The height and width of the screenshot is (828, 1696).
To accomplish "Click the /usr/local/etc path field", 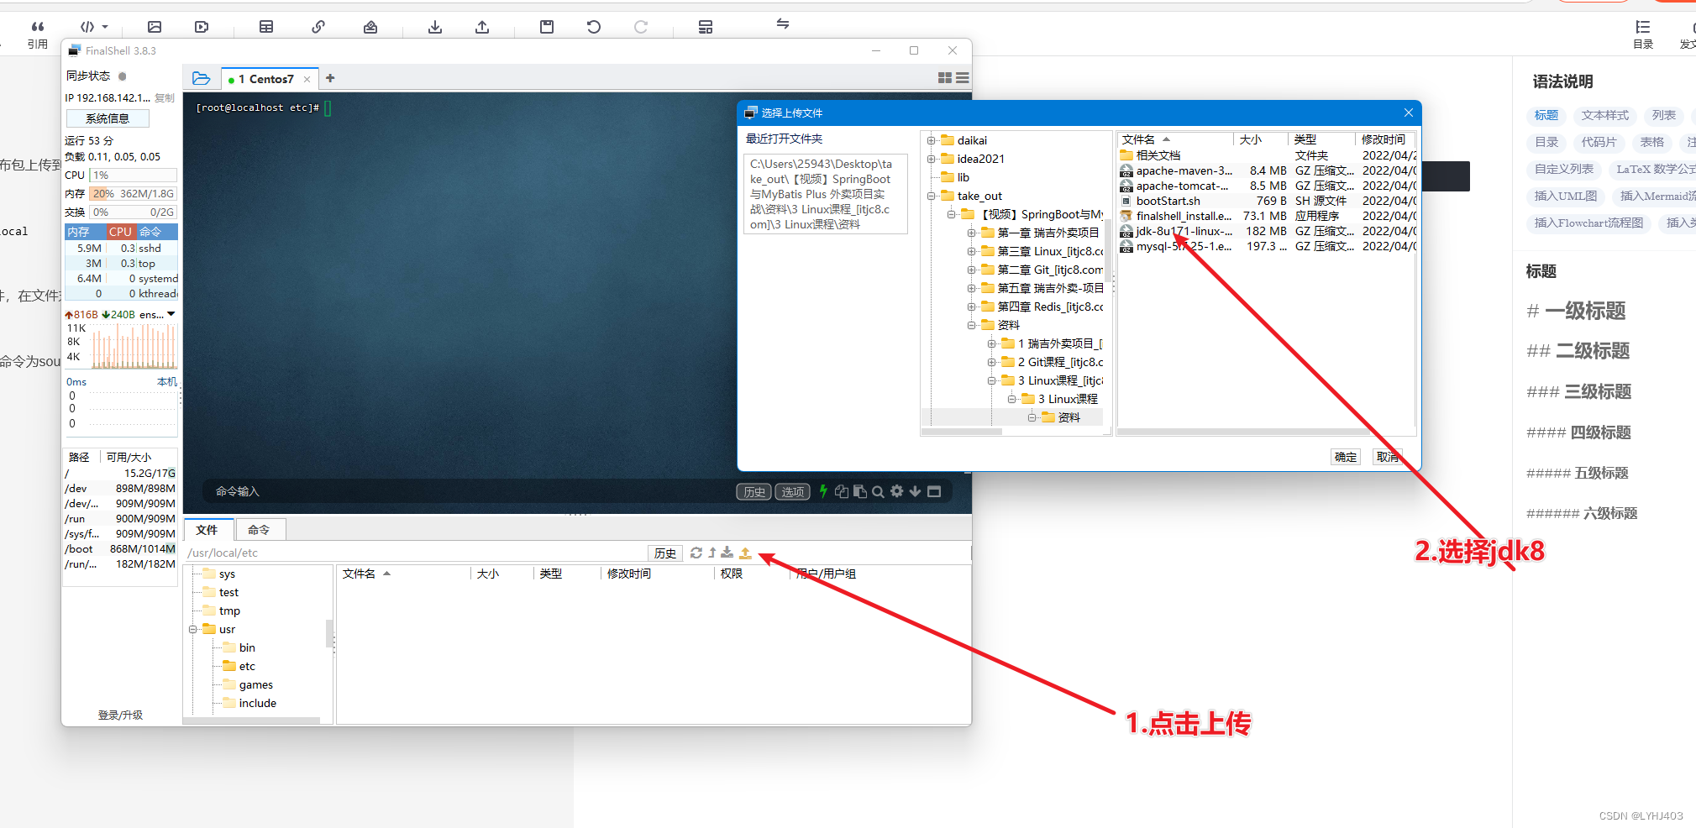I will pyautogui.click(x=416, y=553).
